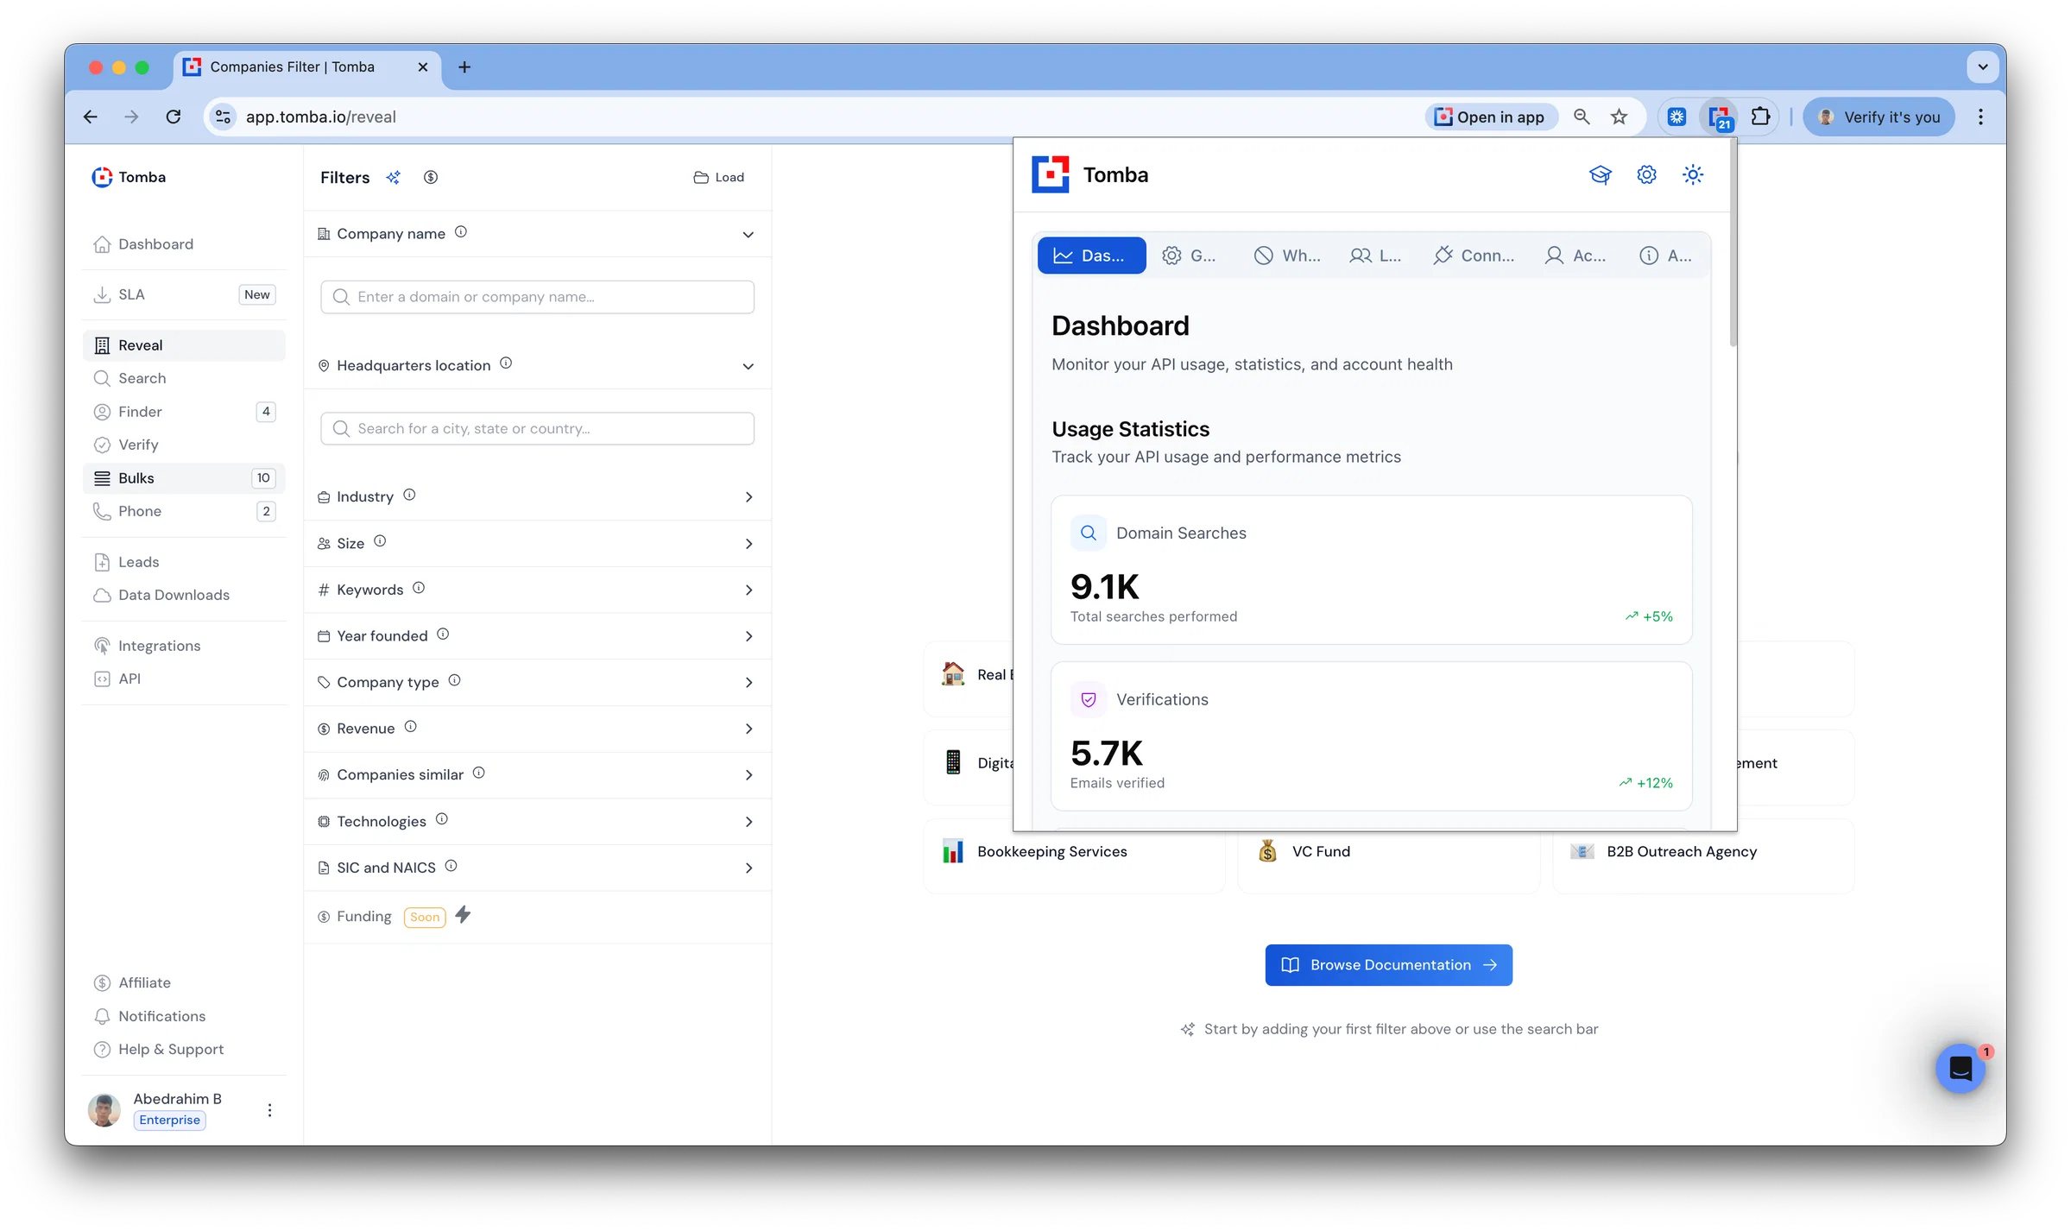Click the blue snowflake extension icon
2071x1231 pixels.
[x=1676, y=117]
